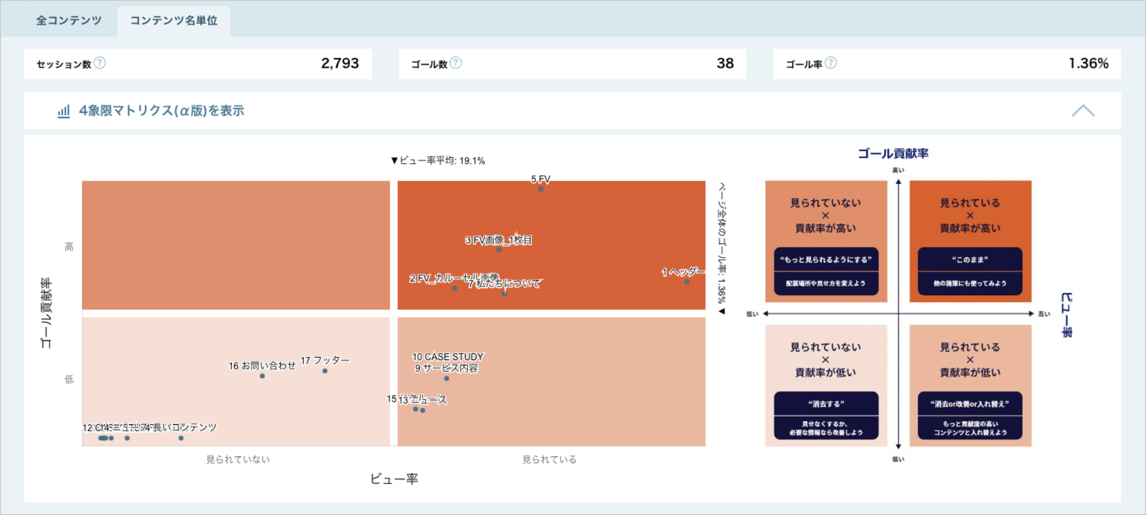
Task: Click the ビュー率平均: 19.1% marker
Action: click(x=438, y=161)
